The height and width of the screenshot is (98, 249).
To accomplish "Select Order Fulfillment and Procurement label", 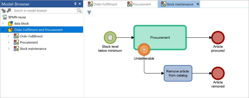I will tap(38, 30).
